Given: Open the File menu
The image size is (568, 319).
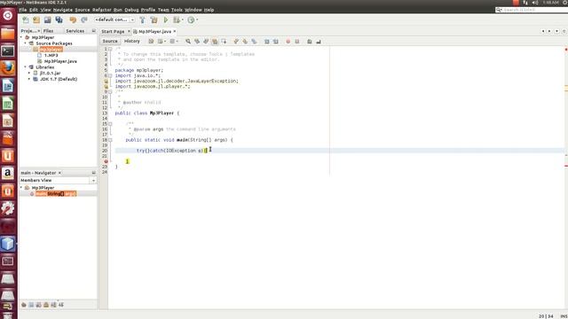Looking at the screenshot, I should point(23,10).
